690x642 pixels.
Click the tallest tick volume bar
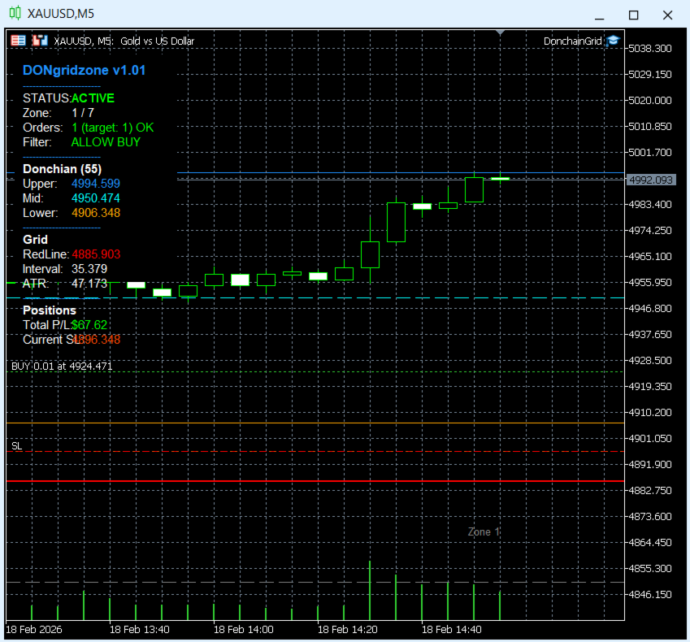370,591
